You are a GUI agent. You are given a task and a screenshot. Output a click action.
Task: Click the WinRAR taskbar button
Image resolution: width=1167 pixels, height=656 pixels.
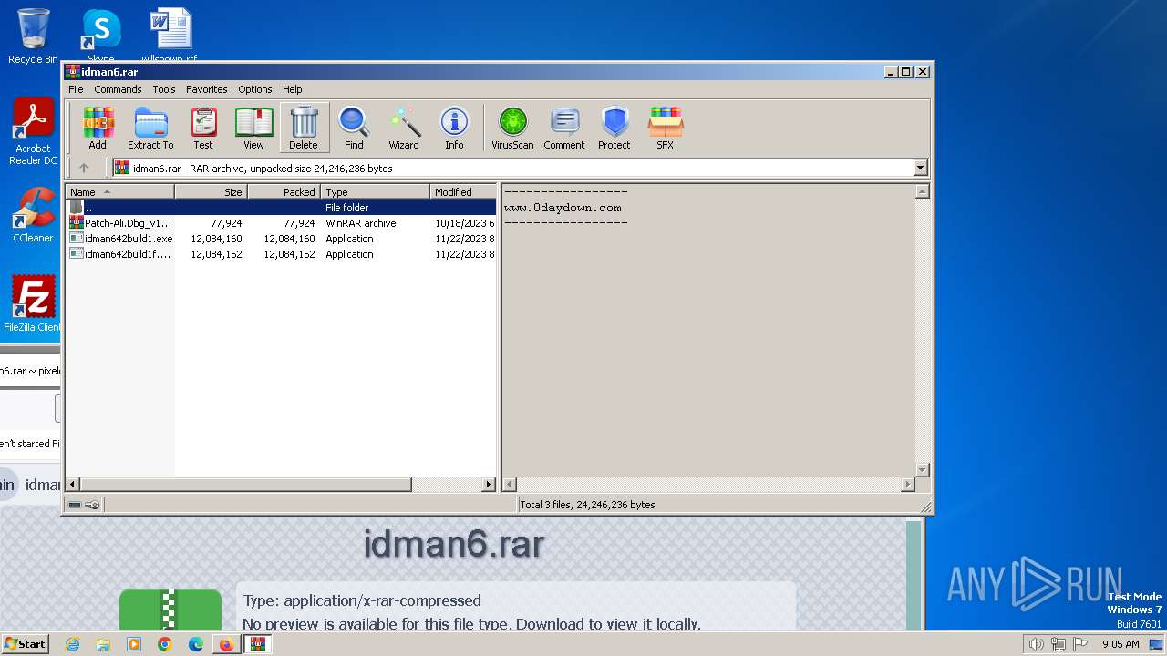point(258,644)
